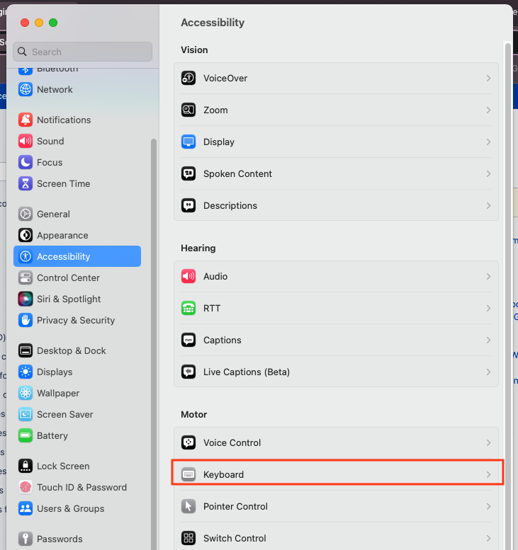Click the Spoken Content icon
This screenshot has height=550, width=518.
click(x=188, y=173)
